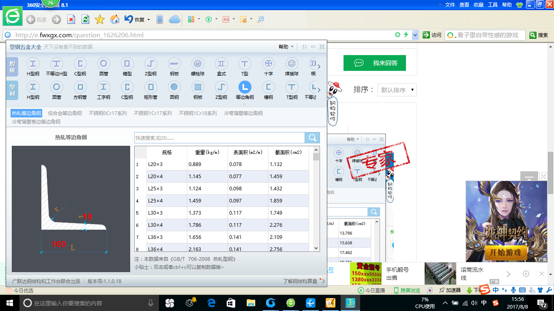Viewport: 554px width, 311px height.
Task: Select profile Z型钢 icon in 型材 row
Action: pos(221,87)
